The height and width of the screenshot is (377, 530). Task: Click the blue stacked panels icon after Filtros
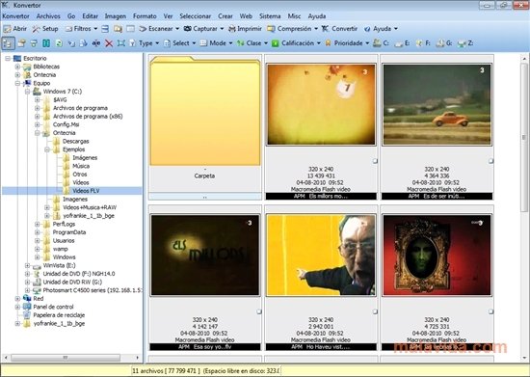click(x=105, y=29)
